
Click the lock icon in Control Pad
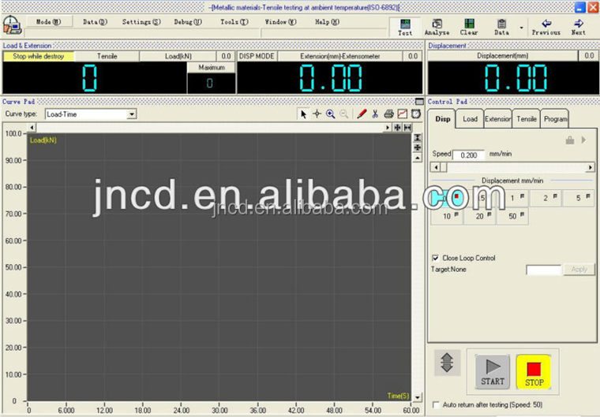coord(570,140)
